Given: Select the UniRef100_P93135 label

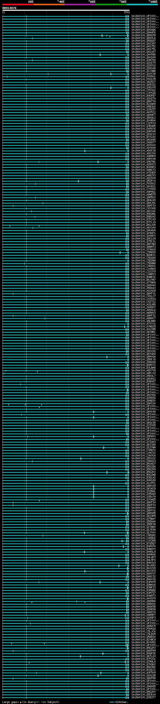Looking at the screenshot, I should coord(143,79).
